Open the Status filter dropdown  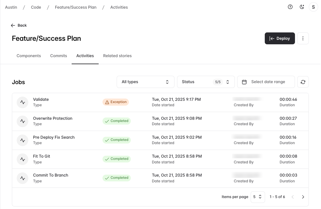click(206, 82)
